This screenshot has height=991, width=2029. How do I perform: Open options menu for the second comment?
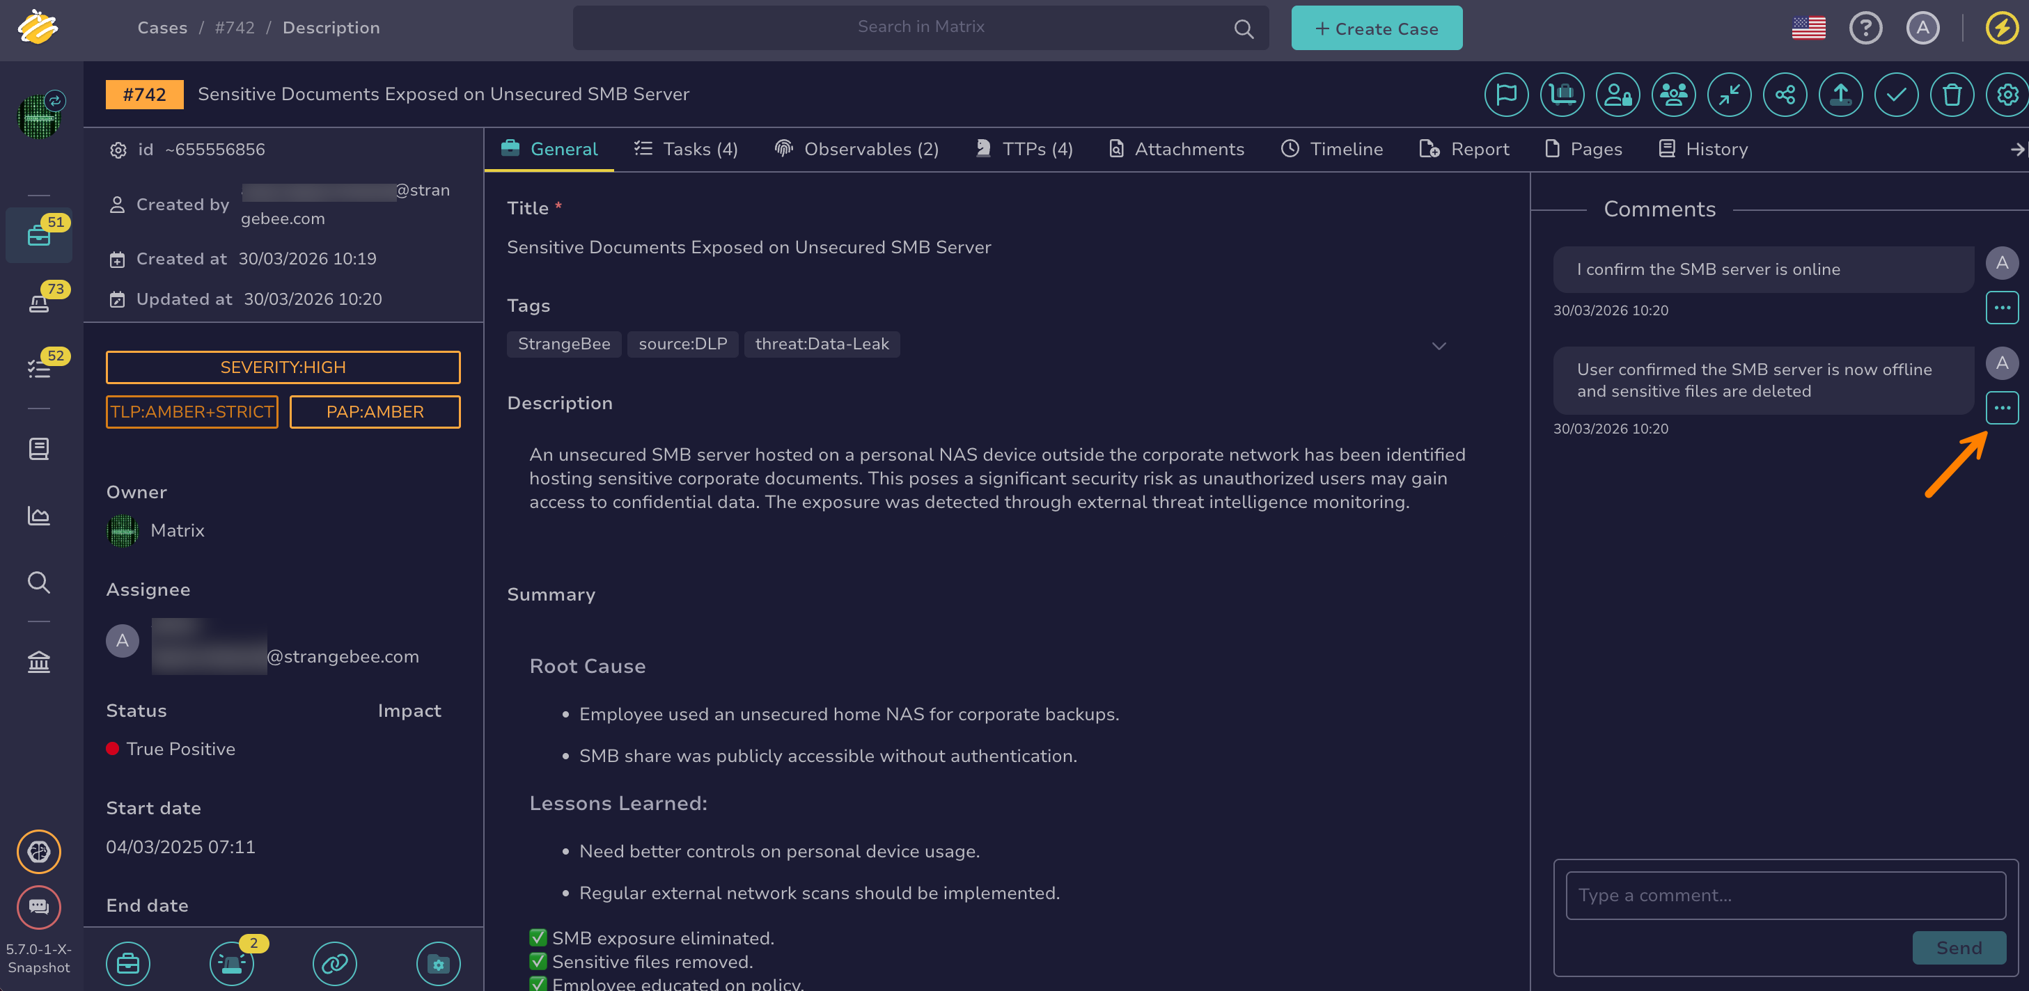point(2001,408)
